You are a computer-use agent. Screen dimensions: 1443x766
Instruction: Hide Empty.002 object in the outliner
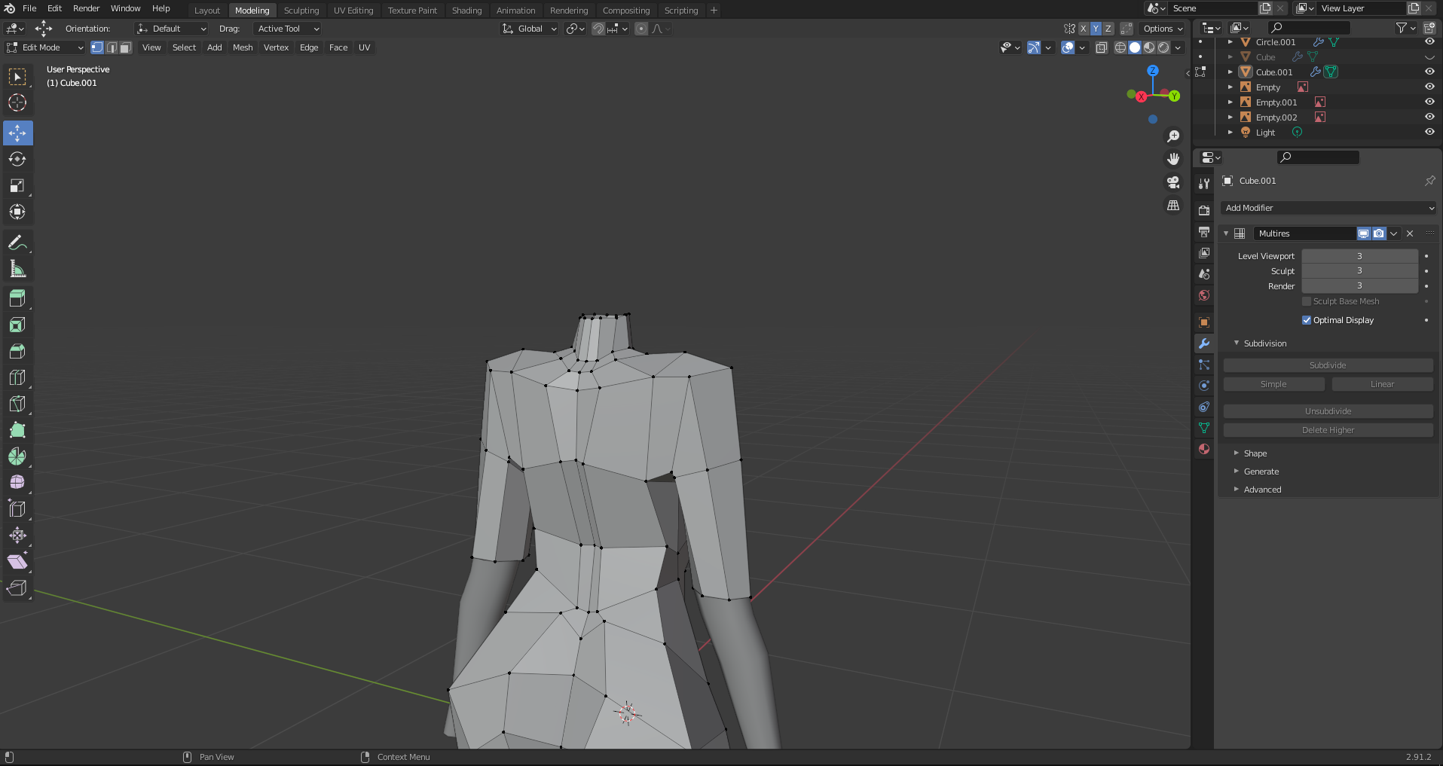point(1429,117)
